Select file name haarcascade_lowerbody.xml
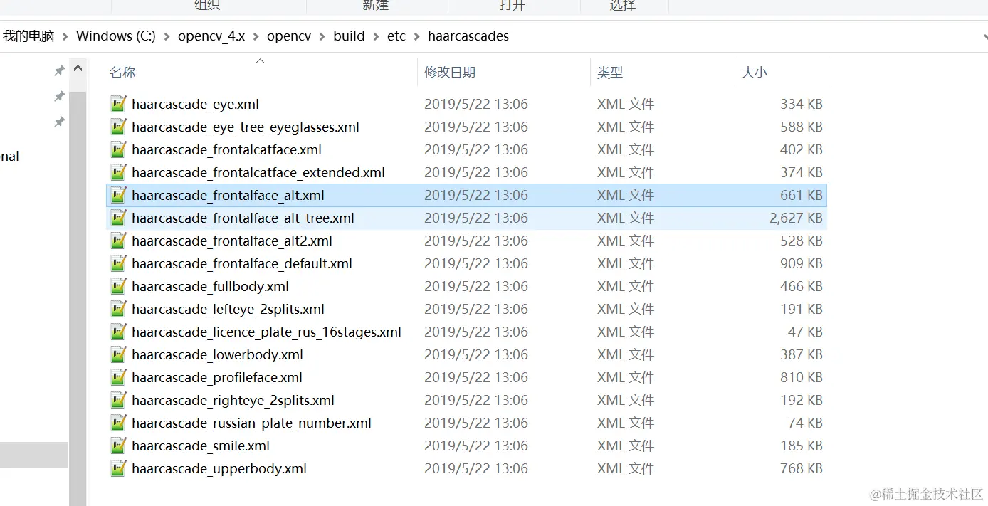 [217, 355]
